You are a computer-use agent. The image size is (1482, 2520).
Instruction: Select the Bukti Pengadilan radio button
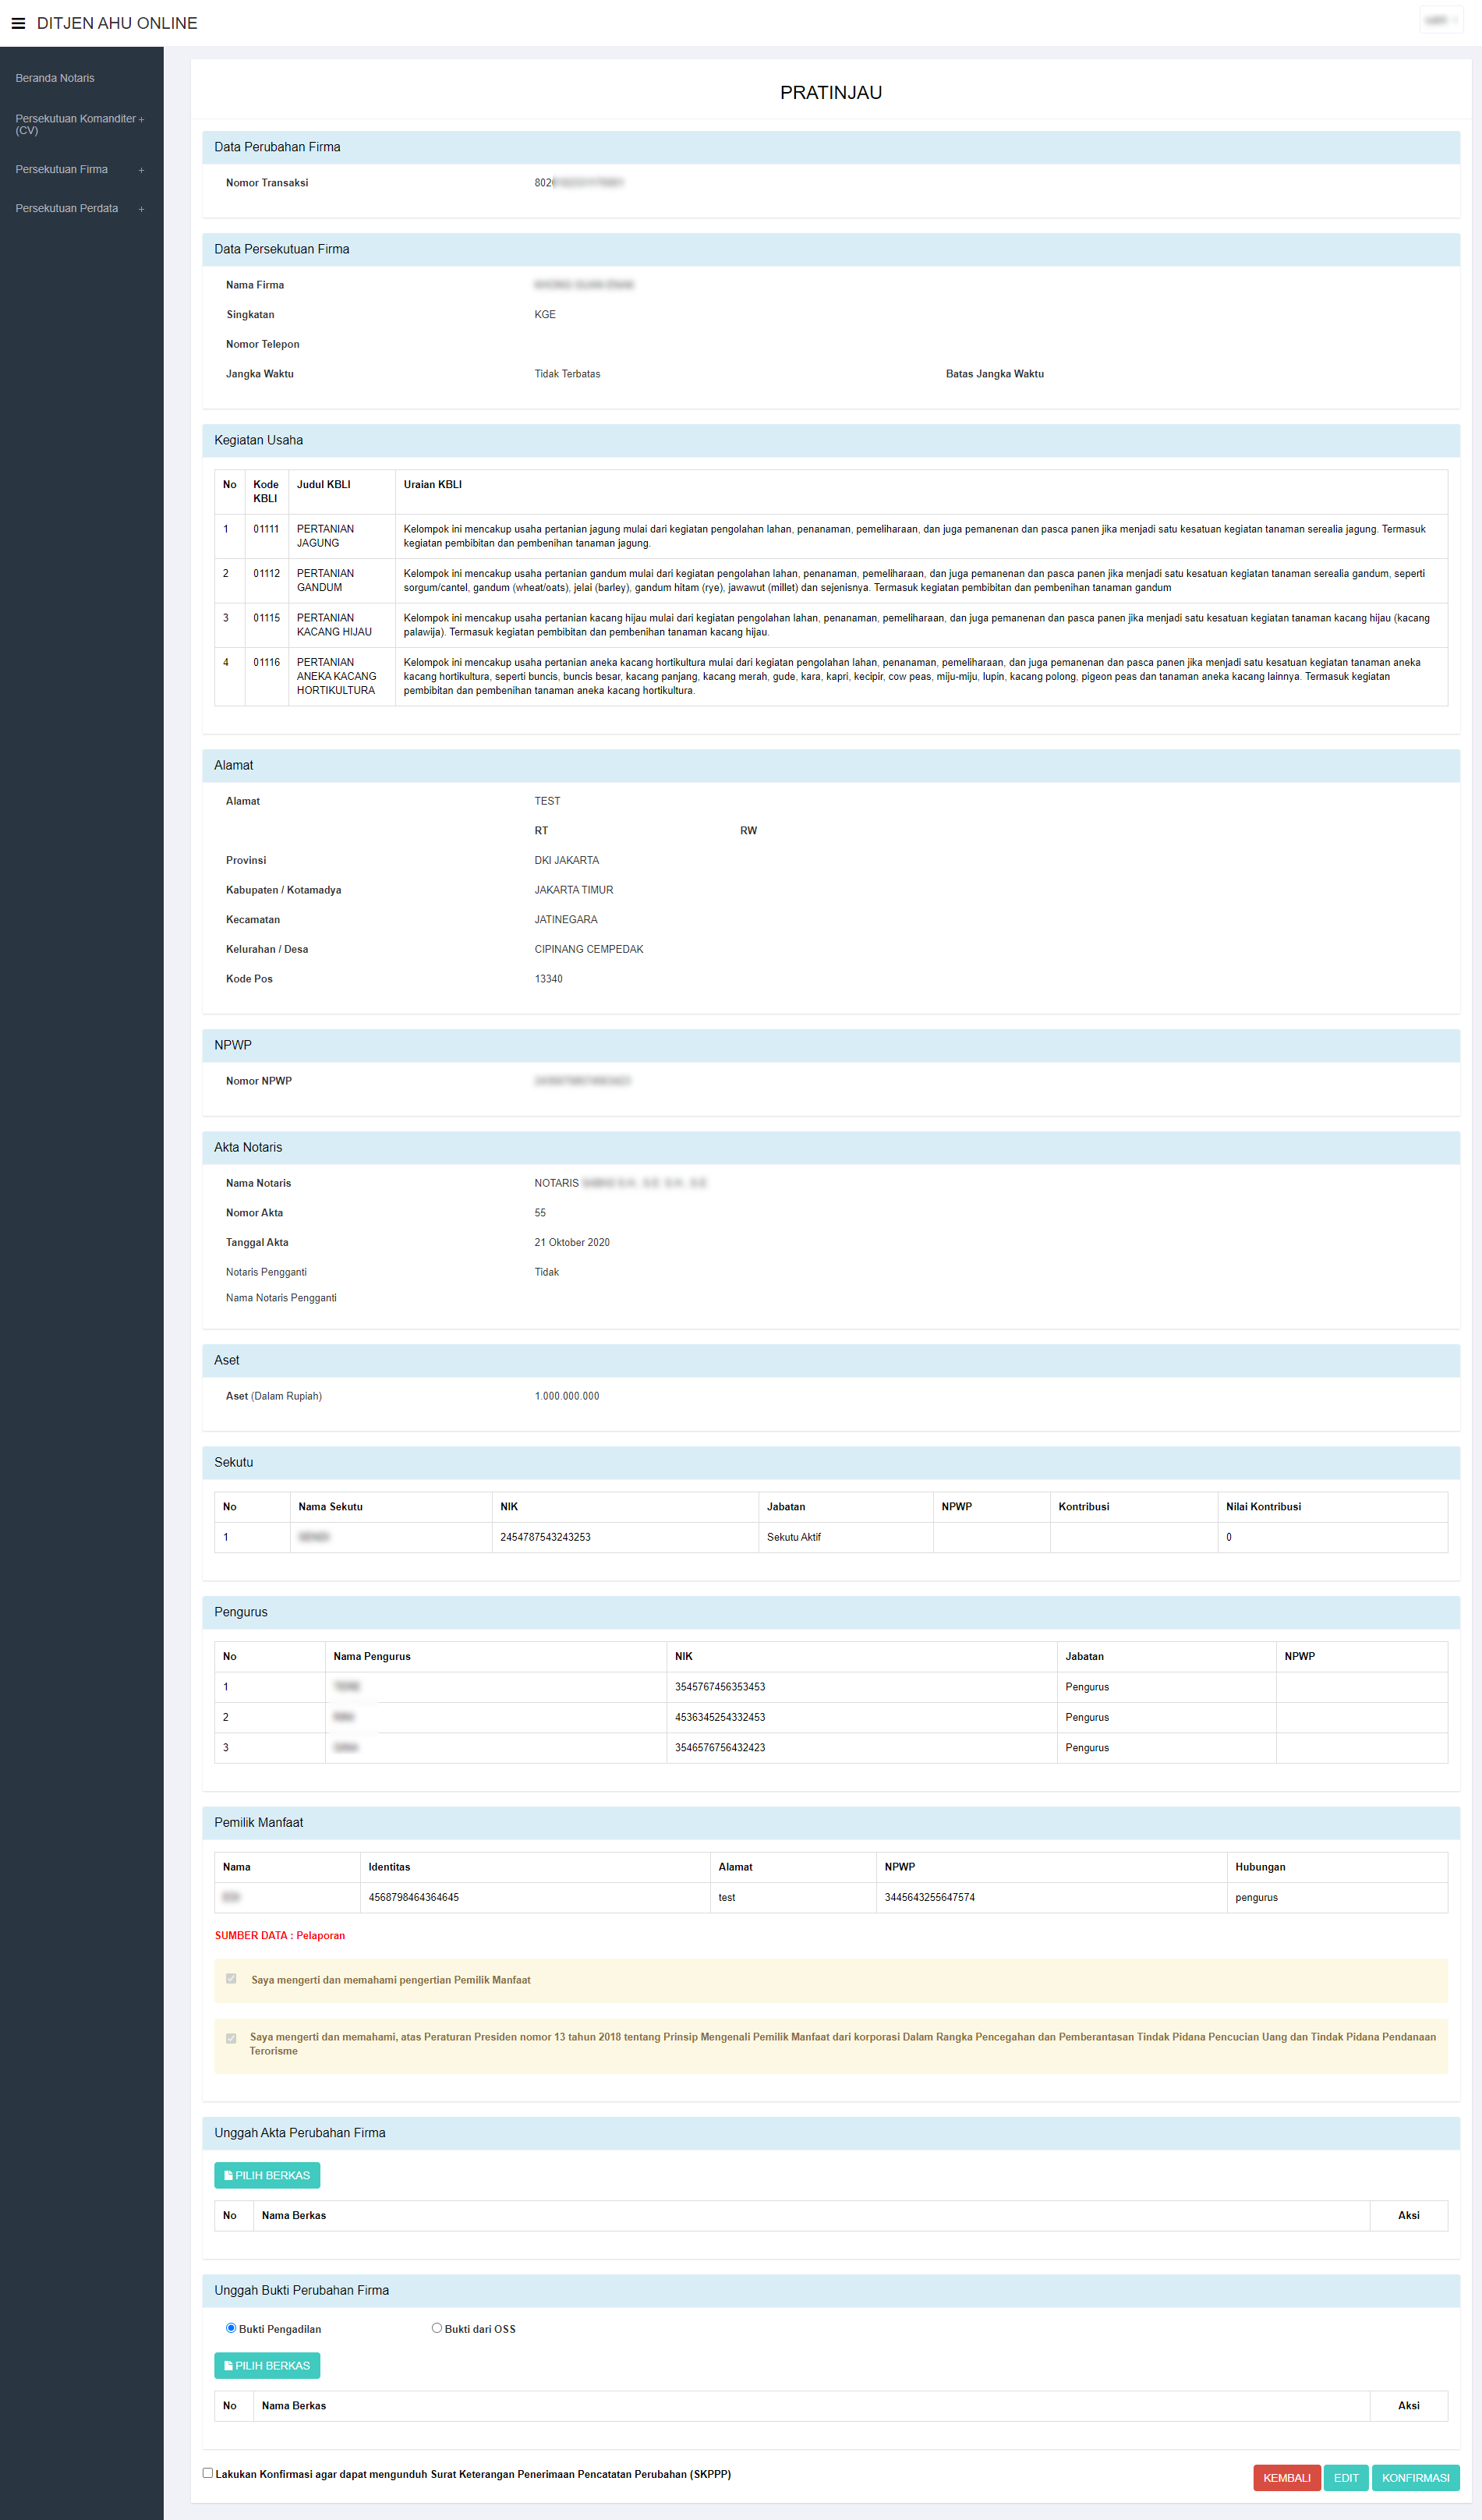(231, 2328)
